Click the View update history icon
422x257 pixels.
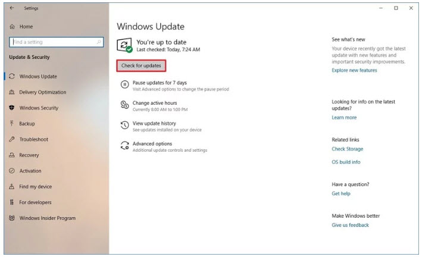124,126
